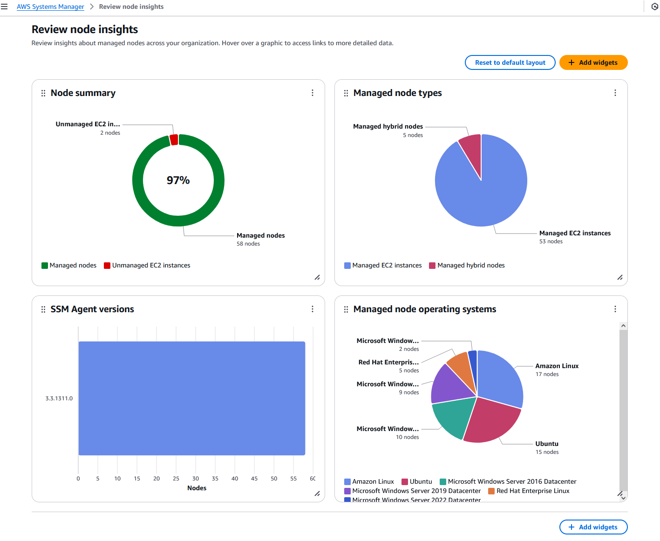The image size is (660, 541).
Task: Open the hamburger navigation menu
Action: pyautogui.click(x=4, y=7)
